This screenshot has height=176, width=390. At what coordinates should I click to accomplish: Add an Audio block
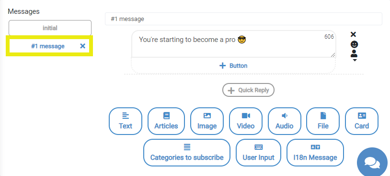coord(284,121)
